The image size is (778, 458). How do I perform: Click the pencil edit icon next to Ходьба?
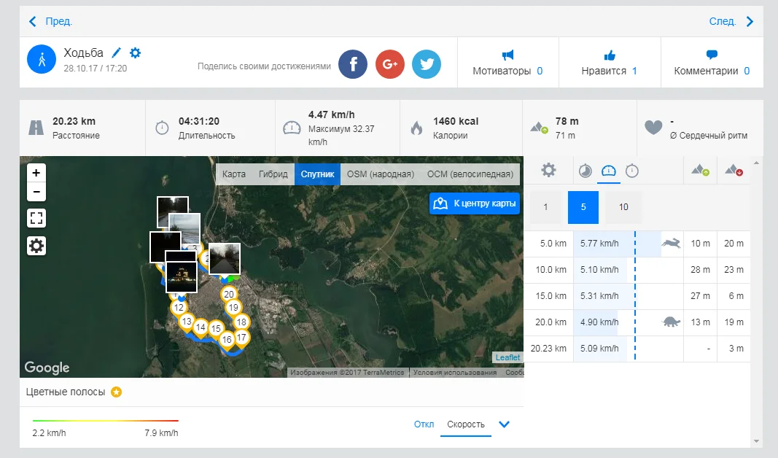point(117,53)
